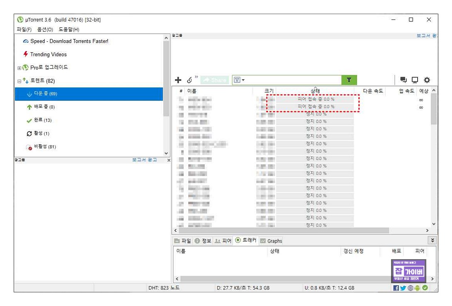Collapse the detail pane with double-chevron button
Image resolution: width=452 pixels, height=306 pixels.
point(433,240)
